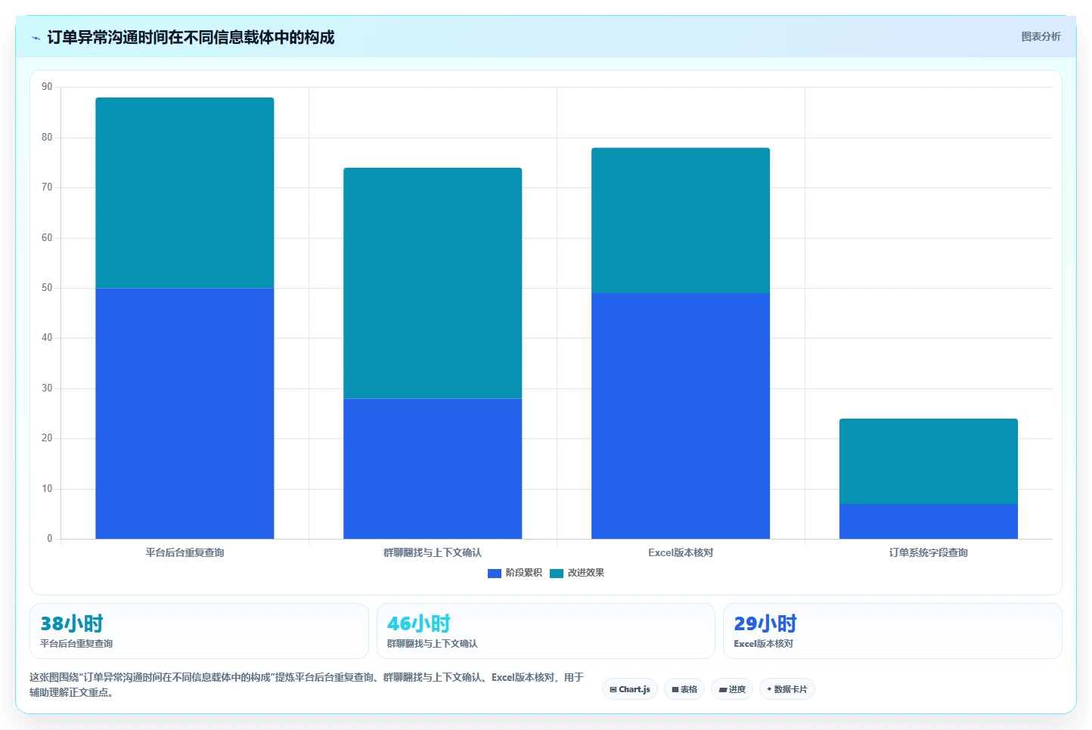Click the y-axis value 50
Viewport: 1092px width, 730px height.
(47, 288)
